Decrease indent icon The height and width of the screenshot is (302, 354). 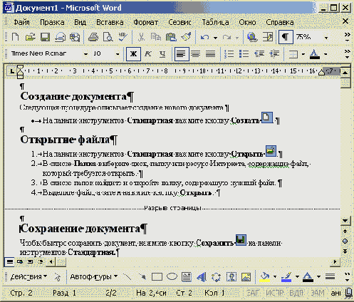pos(259,54)
